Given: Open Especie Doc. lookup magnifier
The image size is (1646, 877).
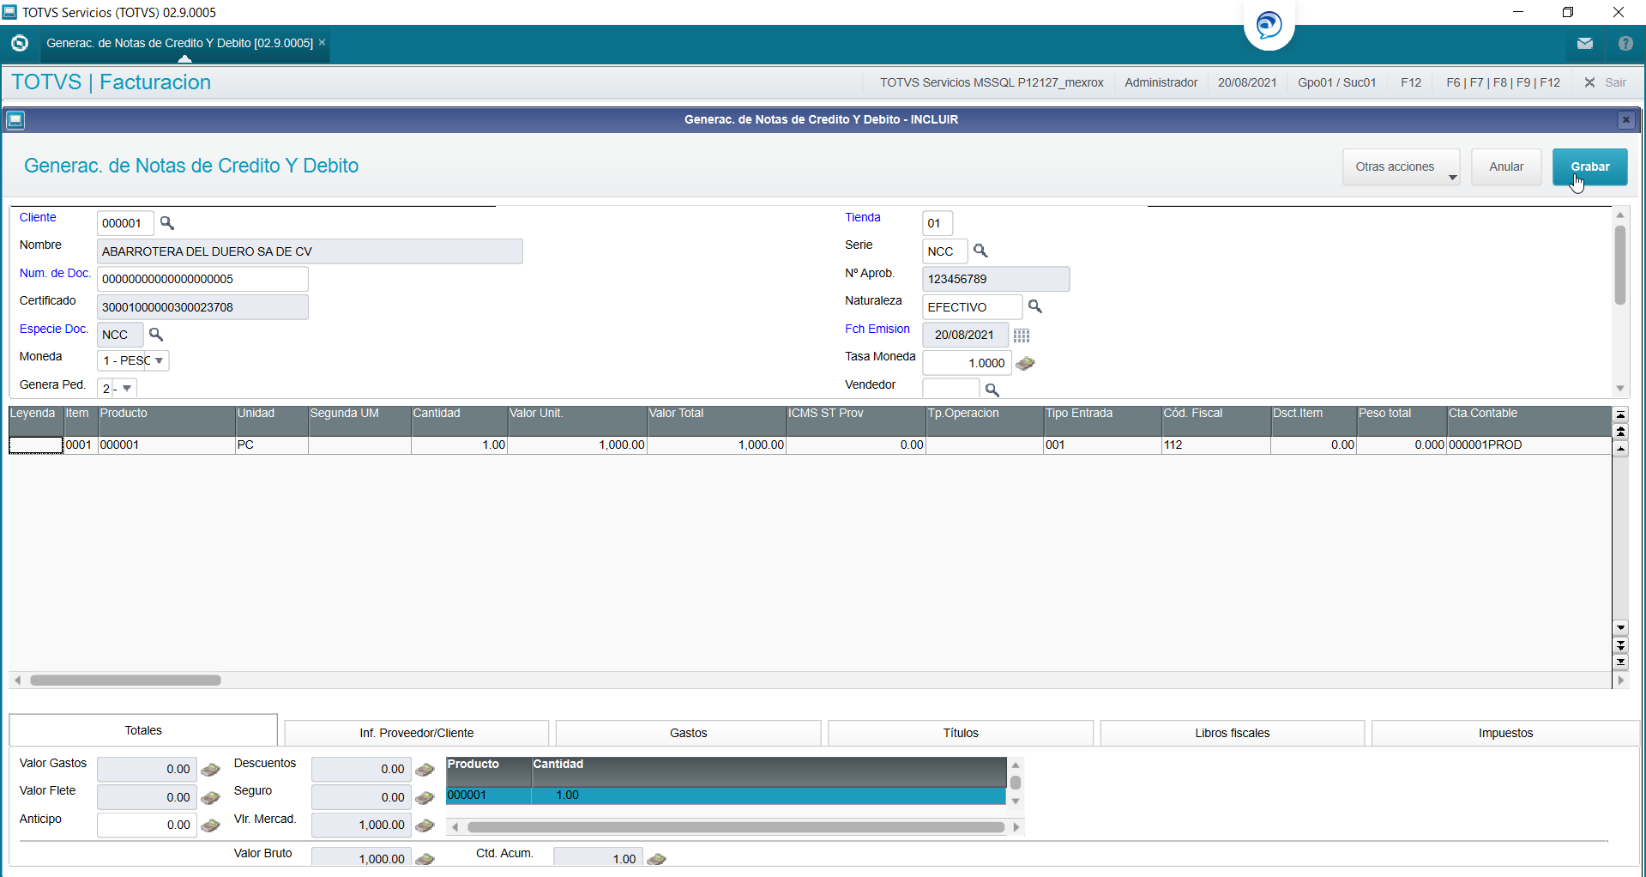Looking at the screenshot, I should point(156,334).
